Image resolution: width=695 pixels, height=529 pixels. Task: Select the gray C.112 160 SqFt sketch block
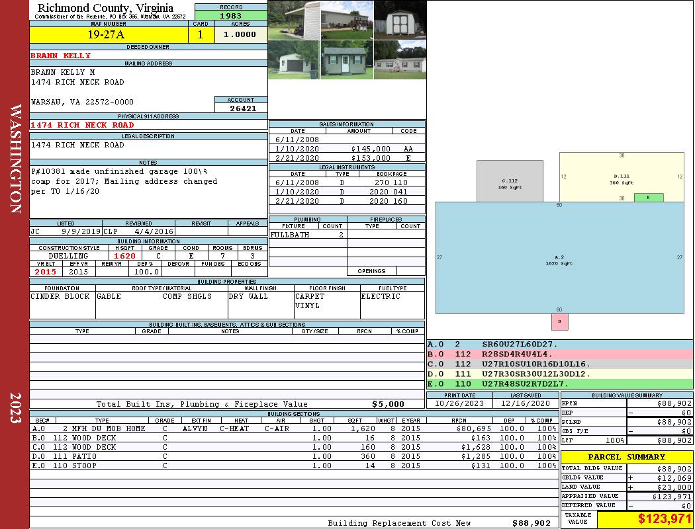pyautogui.click(x=510, y=181)
